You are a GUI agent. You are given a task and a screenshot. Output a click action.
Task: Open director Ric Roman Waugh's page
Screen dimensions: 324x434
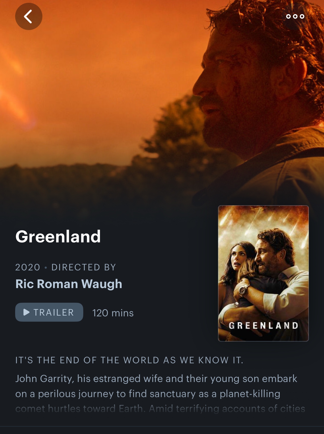click(69, 284)
